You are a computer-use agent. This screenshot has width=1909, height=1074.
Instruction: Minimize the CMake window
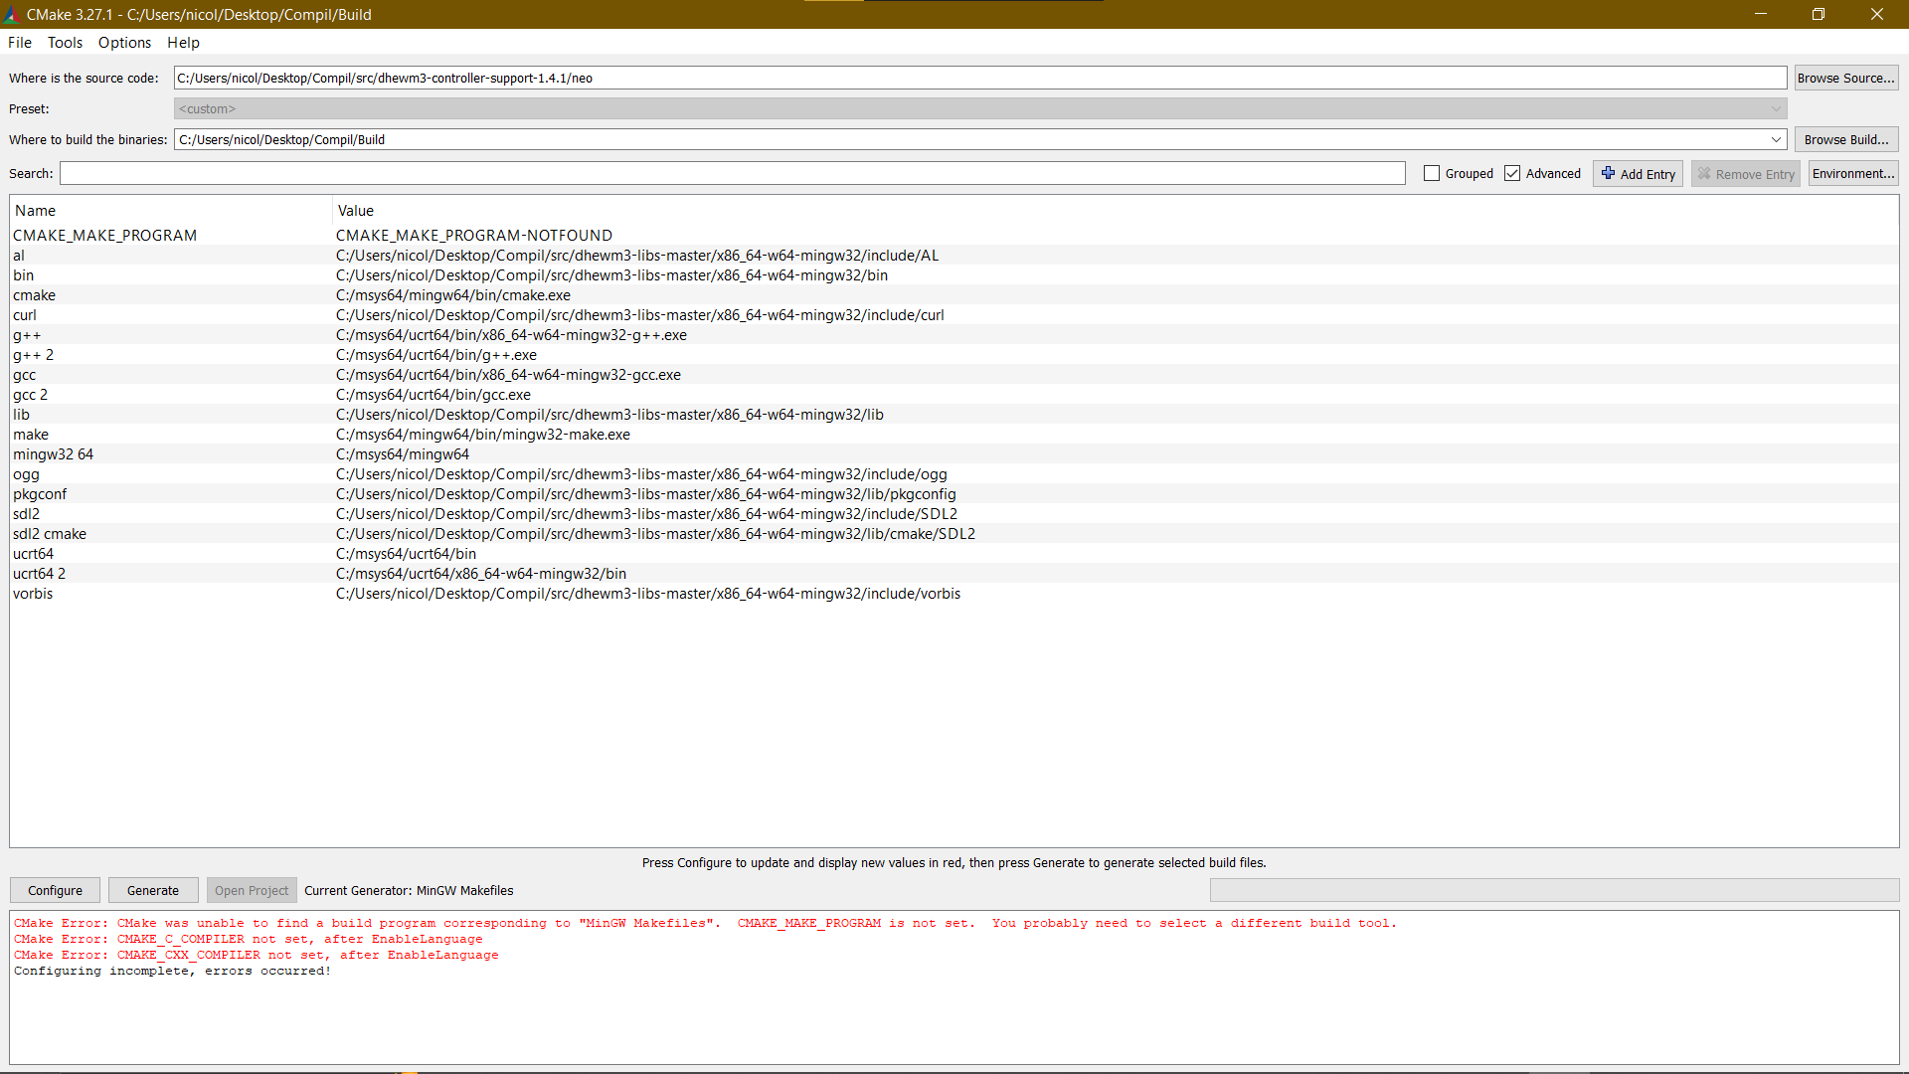pyautogui.click(x=1761, y=14)
